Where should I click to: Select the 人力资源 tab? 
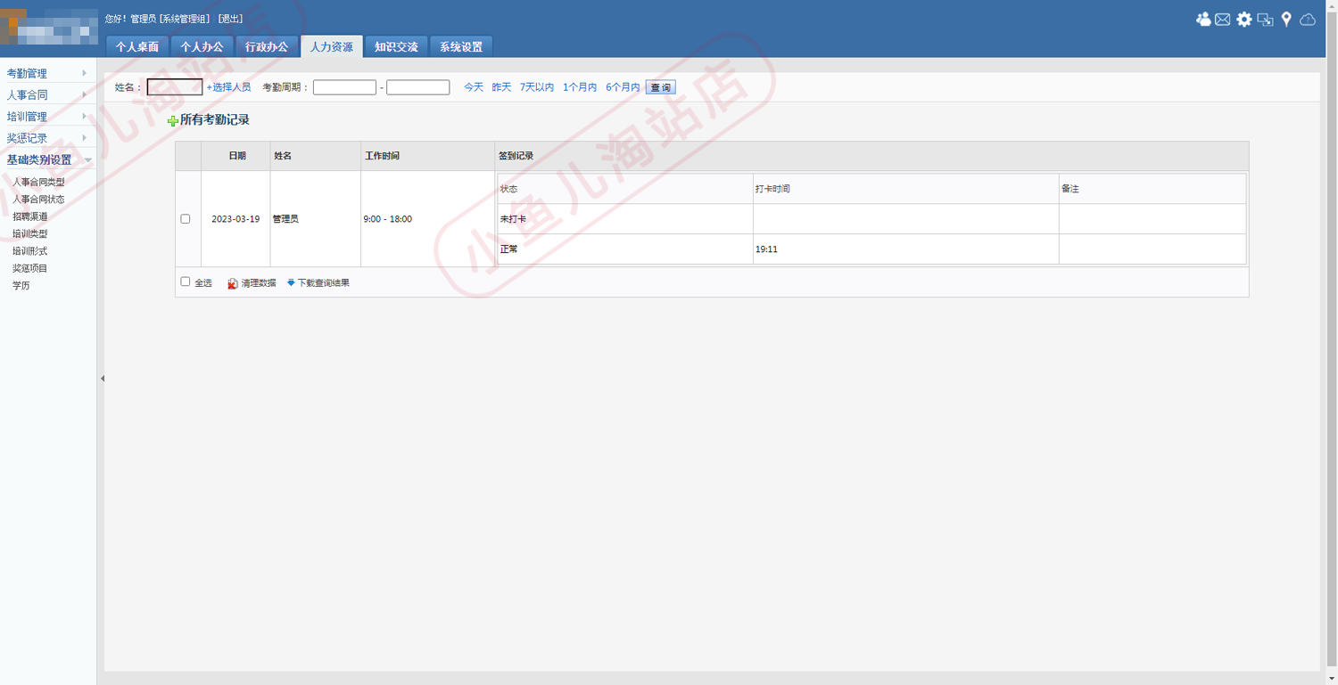click(332, 46)
